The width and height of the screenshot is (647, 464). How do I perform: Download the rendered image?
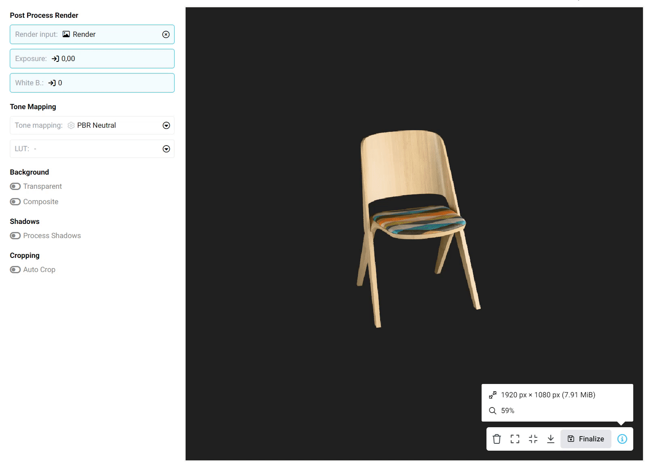pos(551,439)
